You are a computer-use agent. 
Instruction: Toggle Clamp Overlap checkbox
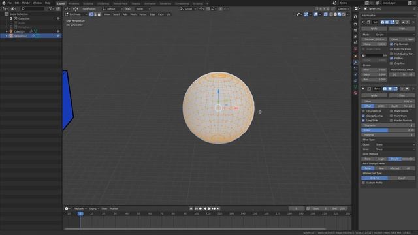click(x=363, y=116)
